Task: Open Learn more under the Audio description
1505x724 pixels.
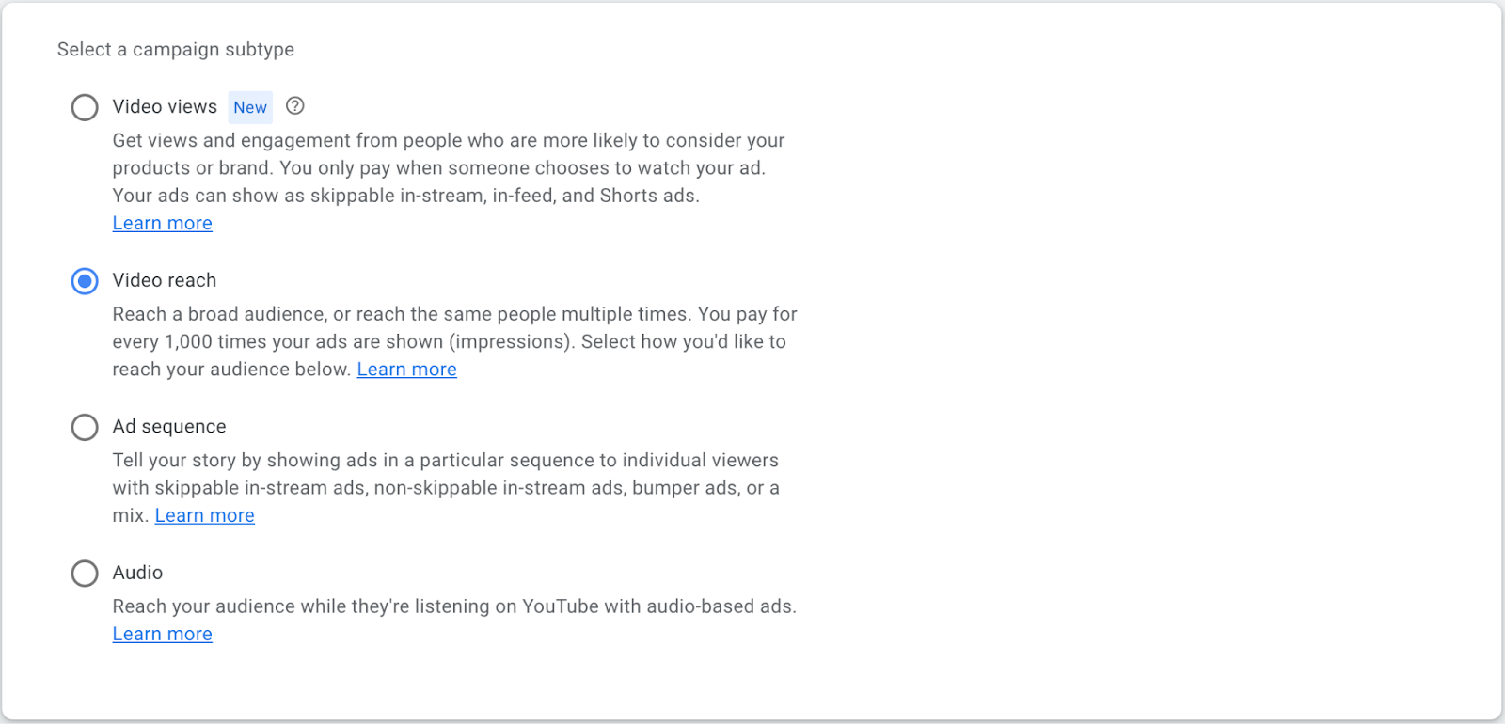Action: pos(162,634)
